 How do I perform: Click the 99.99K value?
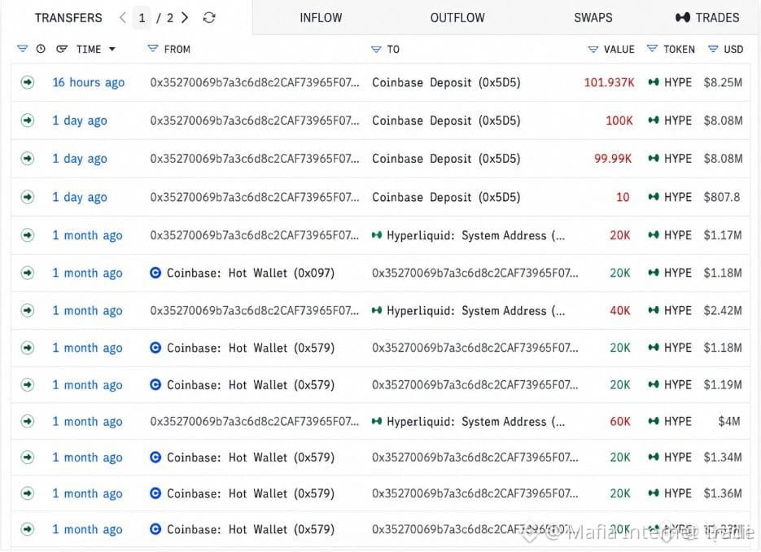[613, 159]
